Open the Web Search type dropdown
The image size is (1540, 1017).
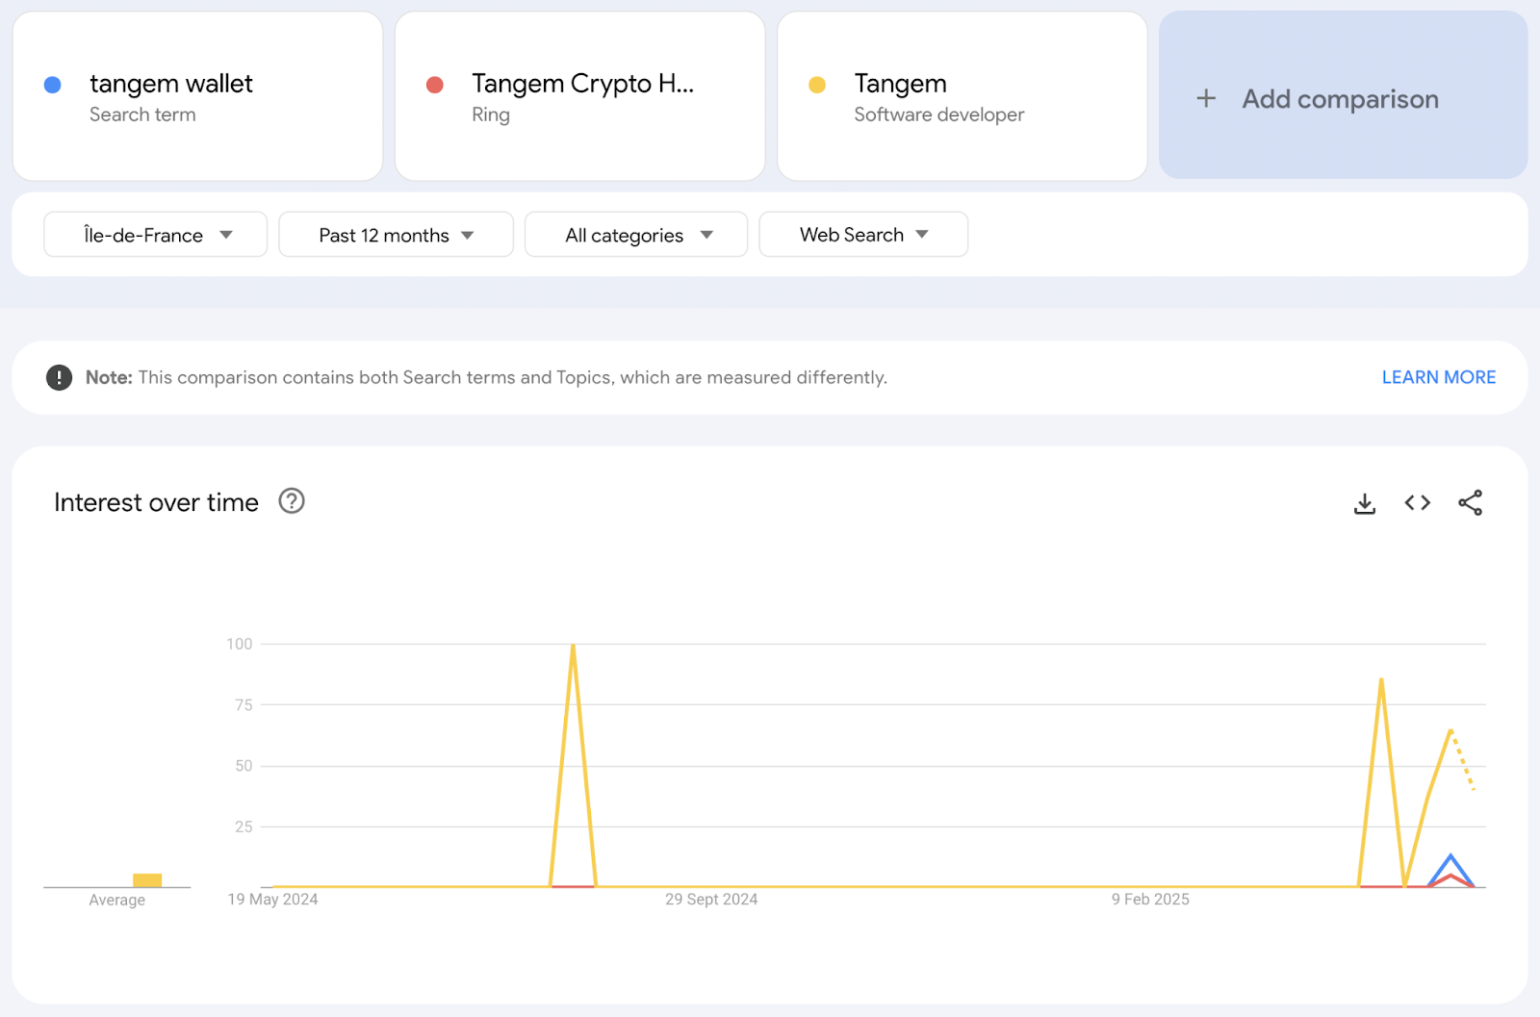point(863,235)
